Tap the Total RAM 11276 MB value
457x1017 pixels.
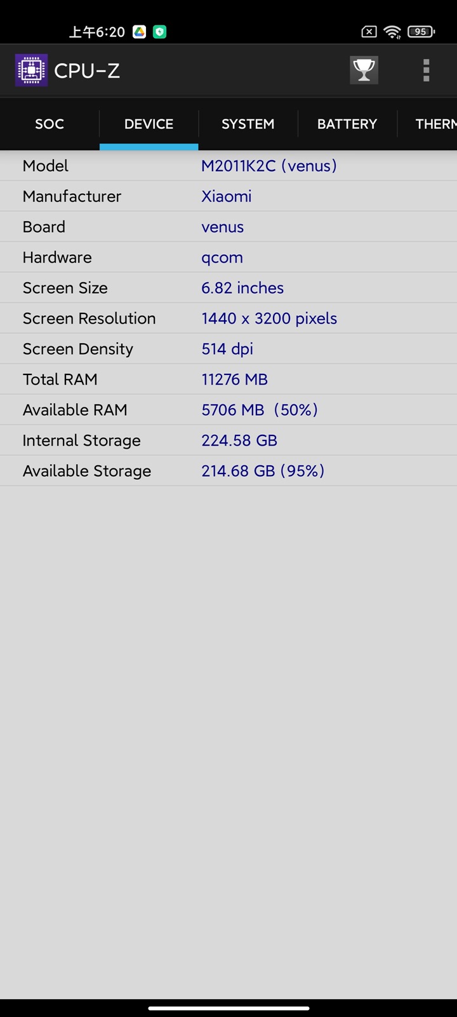tap(234, 379)
